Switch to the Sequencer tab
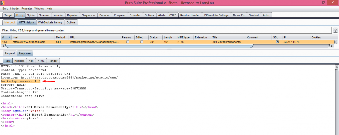 89,15
